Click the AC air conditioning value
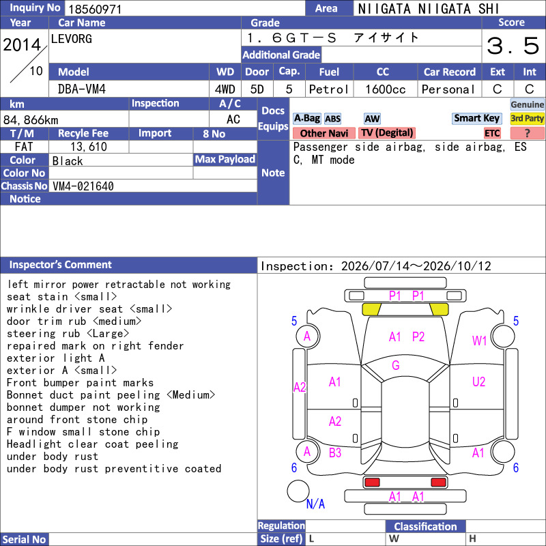The image size is (546, 546). (x=233, y=119)
